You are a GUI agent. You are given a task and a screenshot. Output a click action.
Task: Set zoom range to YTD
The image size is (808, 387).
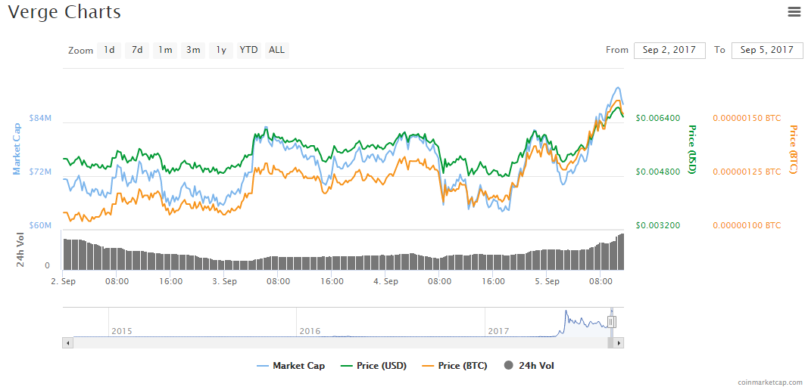coord(249,51)
